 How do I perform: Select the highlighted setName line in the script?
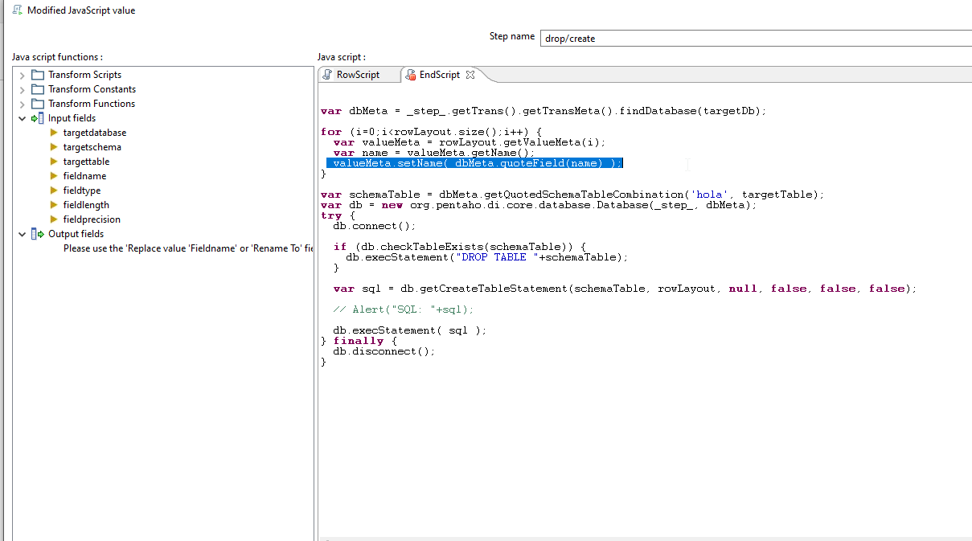474,162
